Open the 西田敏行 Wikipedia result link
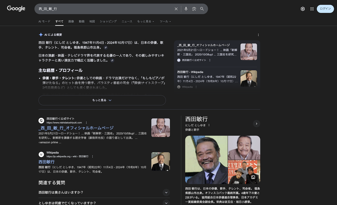 pos(46,162)
